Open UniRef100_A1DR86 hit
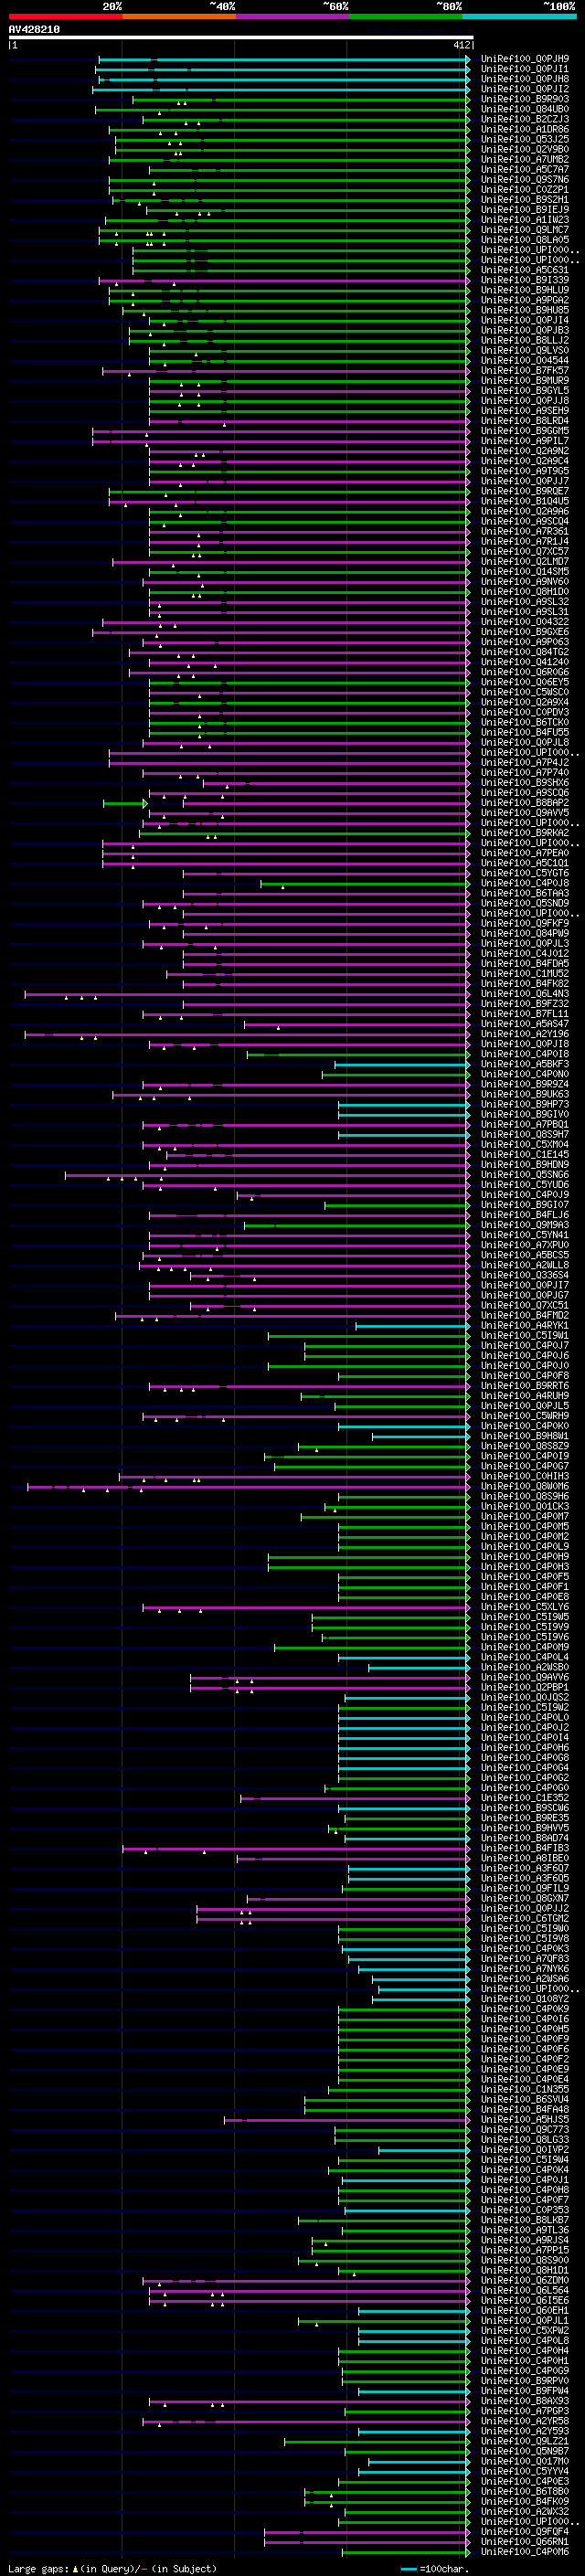 [525, 129]
